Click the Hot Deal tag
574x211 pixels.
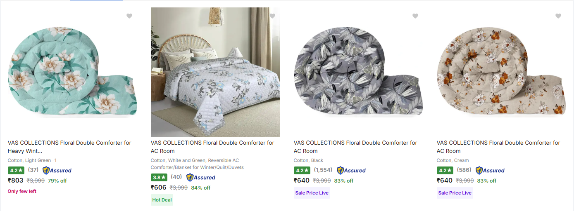(x=162, y=200)
